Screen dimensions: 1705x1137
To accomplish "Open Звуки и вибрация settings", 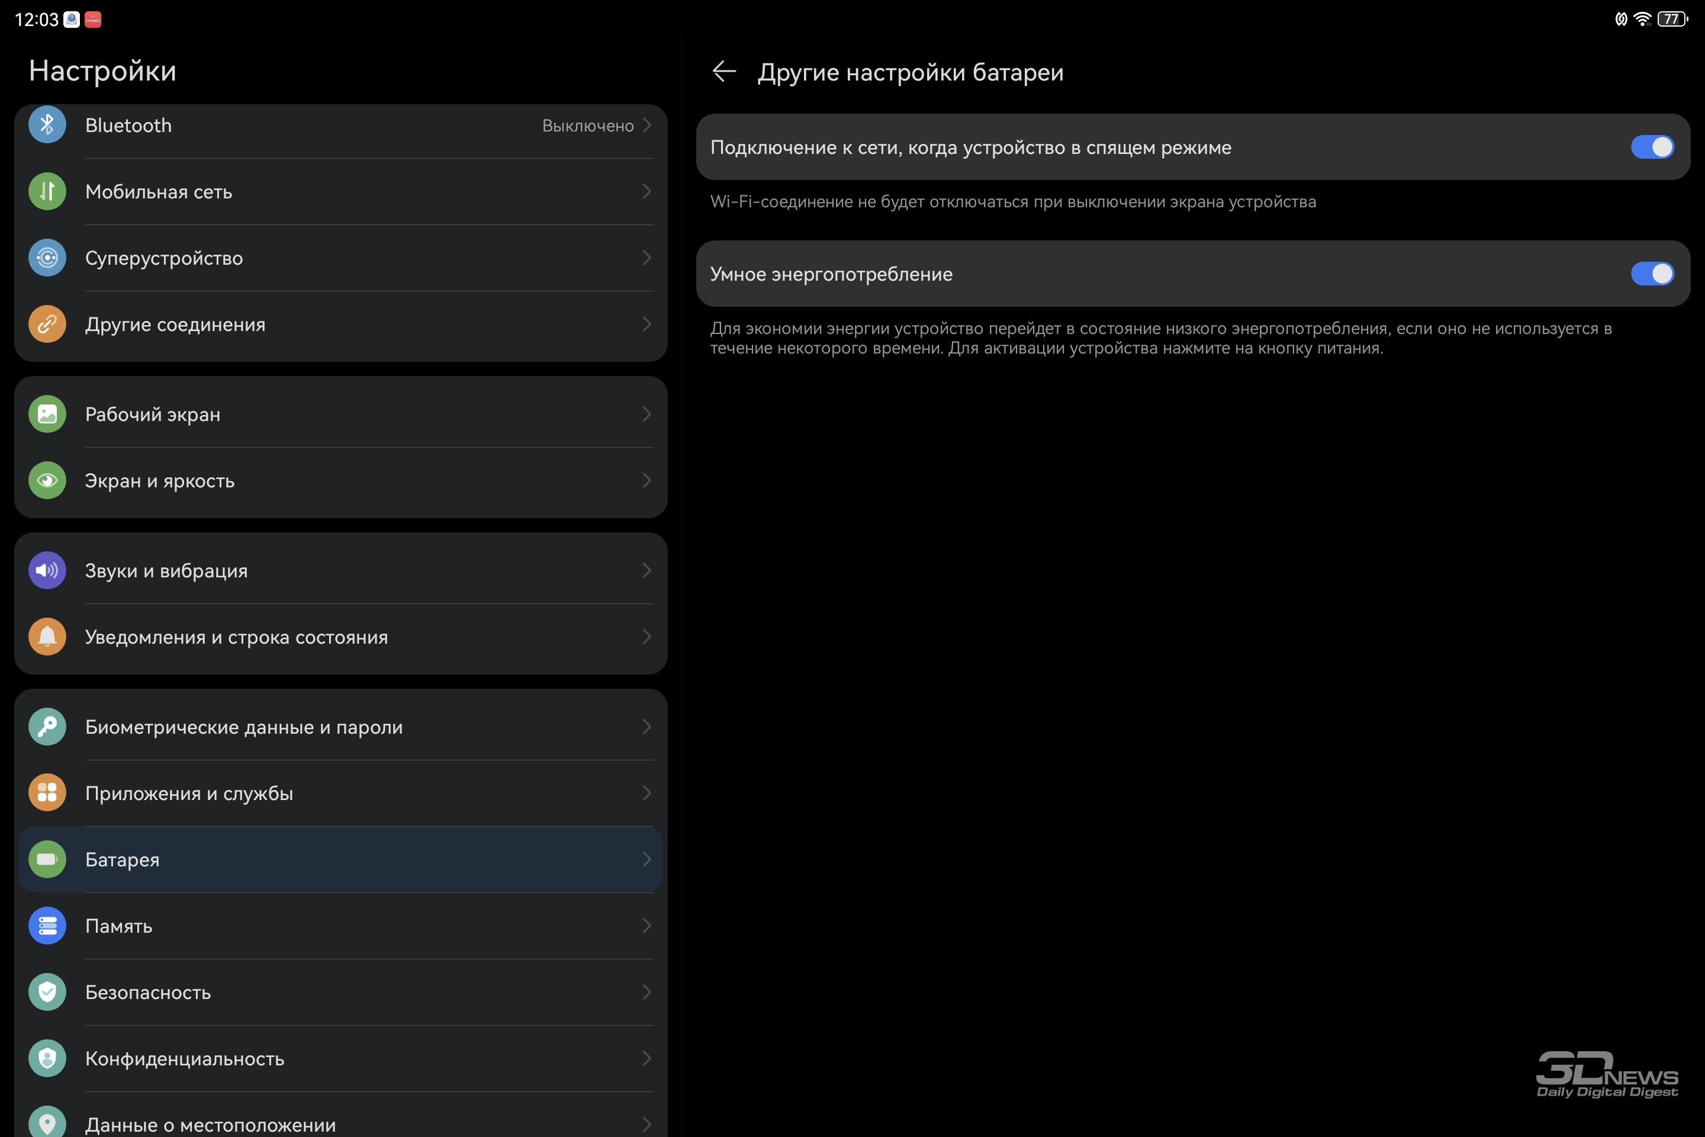I will [x=341, y=570].
